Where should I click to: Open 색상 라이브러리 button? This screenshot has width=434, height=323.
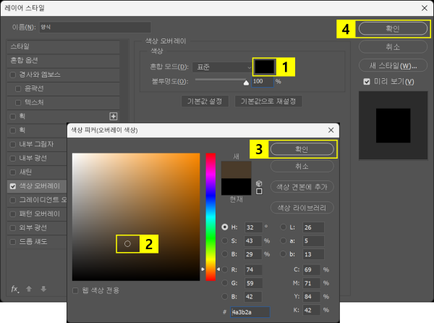click(302, 208)
